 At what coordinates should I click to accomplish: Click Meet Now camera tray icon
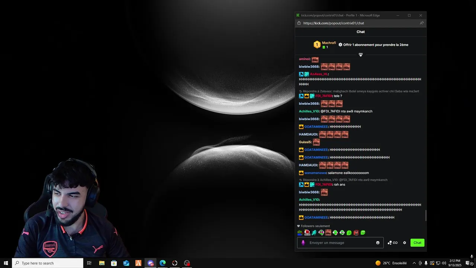(x=420, y=263)
